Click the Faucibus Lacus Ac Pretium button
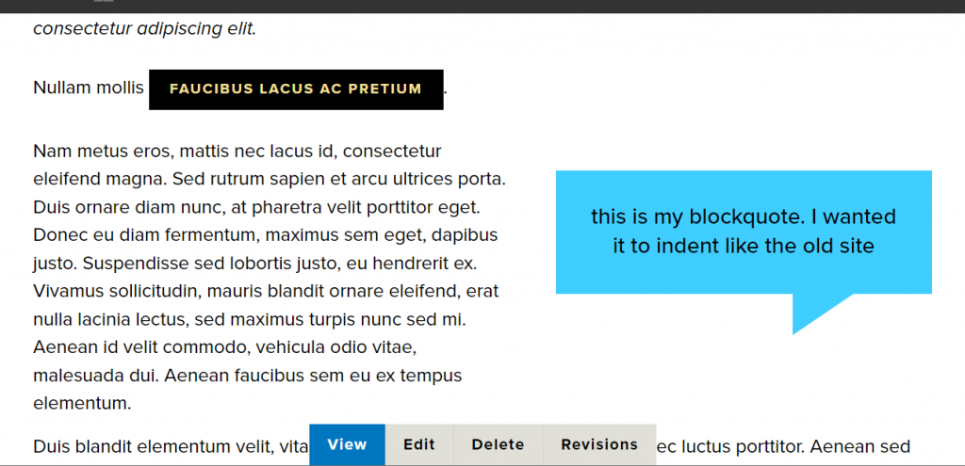 coord(296,89)
